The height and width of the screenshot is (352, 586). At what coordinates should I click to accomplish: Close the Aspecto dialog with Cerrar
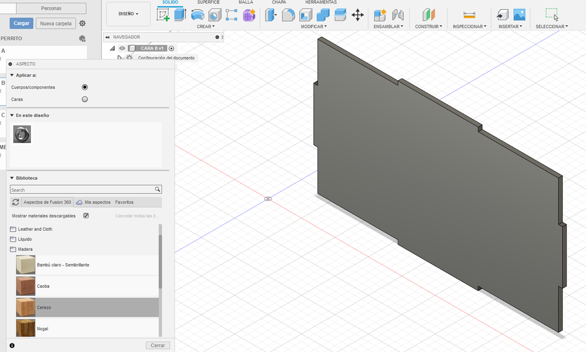(158, 345)
